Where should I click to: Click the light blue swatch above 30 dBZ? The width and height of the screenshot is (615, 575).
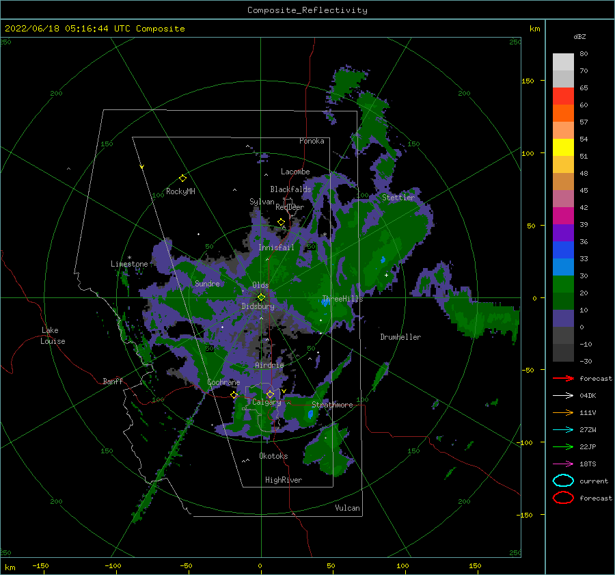pyautogui.click(x=563, y=267)
